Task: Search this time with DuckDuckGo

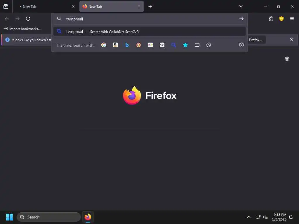Action: [139, 45]
